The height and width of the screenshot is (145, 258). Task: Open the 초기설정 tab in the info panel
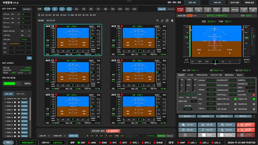point(190,75)
